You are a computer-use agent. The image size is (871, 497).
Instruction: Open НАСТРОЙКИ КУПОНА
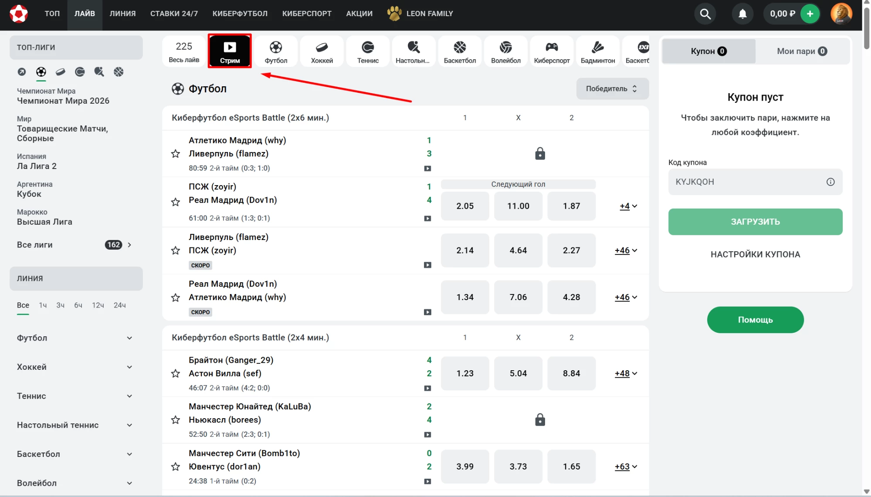click(x=755, y=254)
